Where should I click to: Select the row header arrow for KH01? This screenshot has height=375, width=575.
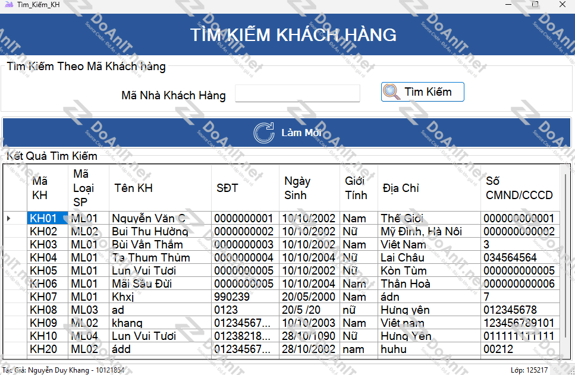click(15, 219)
